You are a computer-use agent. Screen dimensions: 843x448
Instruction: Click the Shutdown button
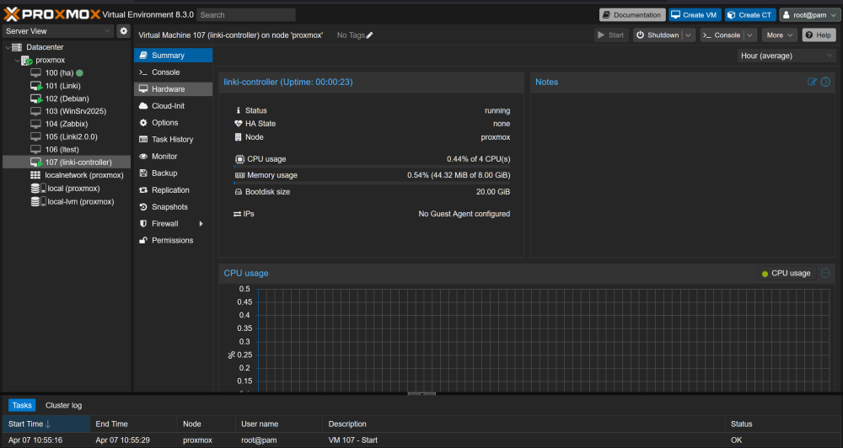point(658,35)
